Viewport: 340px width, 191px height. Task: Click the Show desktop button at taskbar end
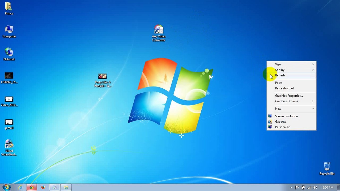tap(338, 188)
